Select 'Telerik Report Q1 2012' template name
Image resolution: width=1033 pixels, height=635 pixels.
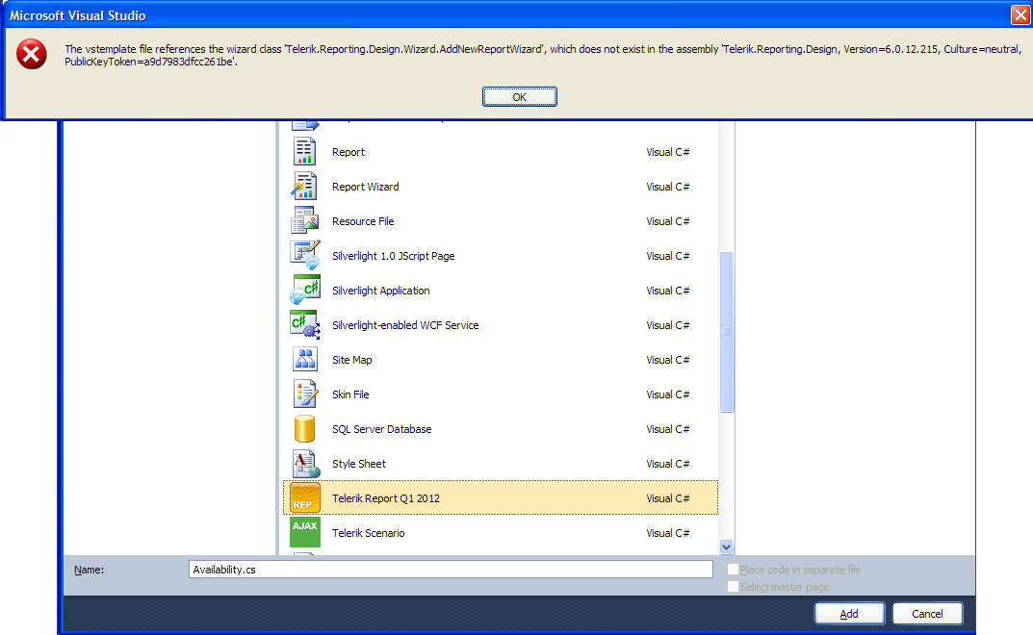tap(386, 498)
